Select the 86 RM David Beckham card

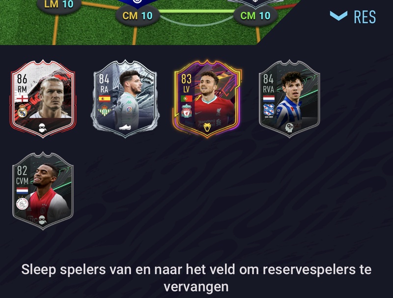pos(43,99)
